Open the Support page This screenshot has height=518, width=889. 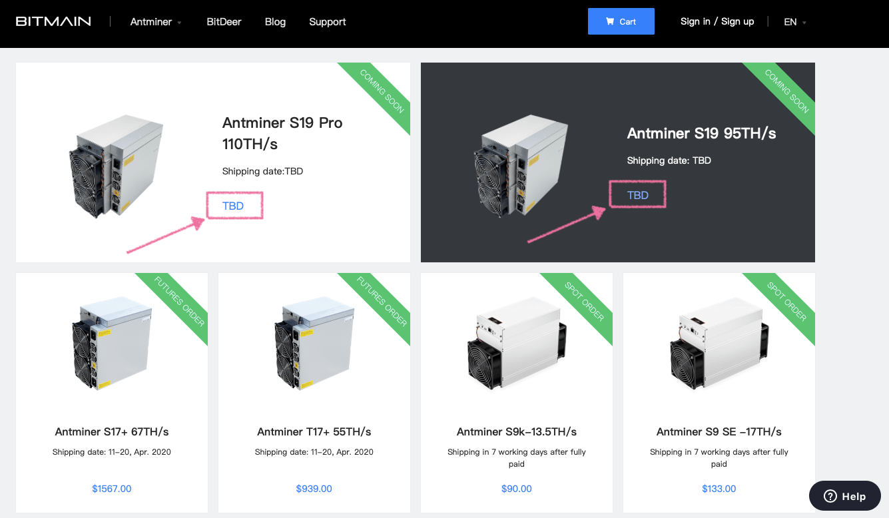pyautogui.click(x=328, y=21)
